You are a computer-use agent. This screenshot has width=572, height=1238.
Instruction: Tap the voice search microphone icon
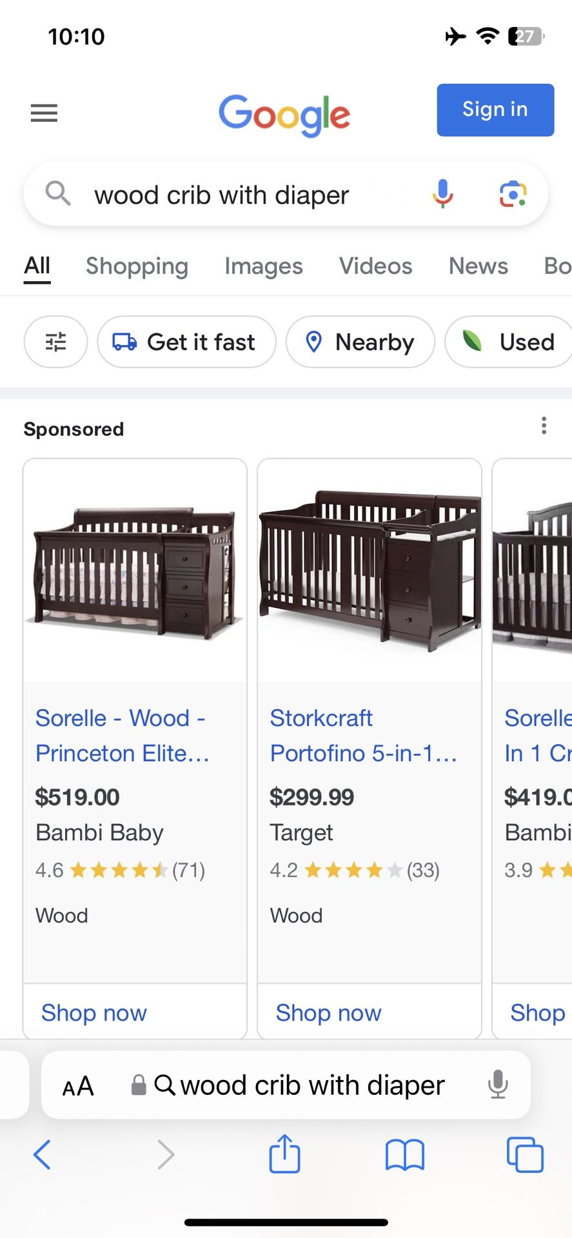[x=443, y=194]
